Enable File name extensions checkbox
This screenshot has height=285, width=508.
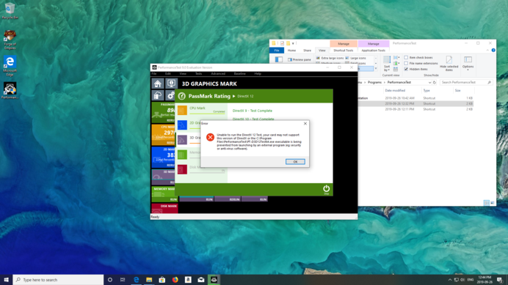tap(406, 64)
